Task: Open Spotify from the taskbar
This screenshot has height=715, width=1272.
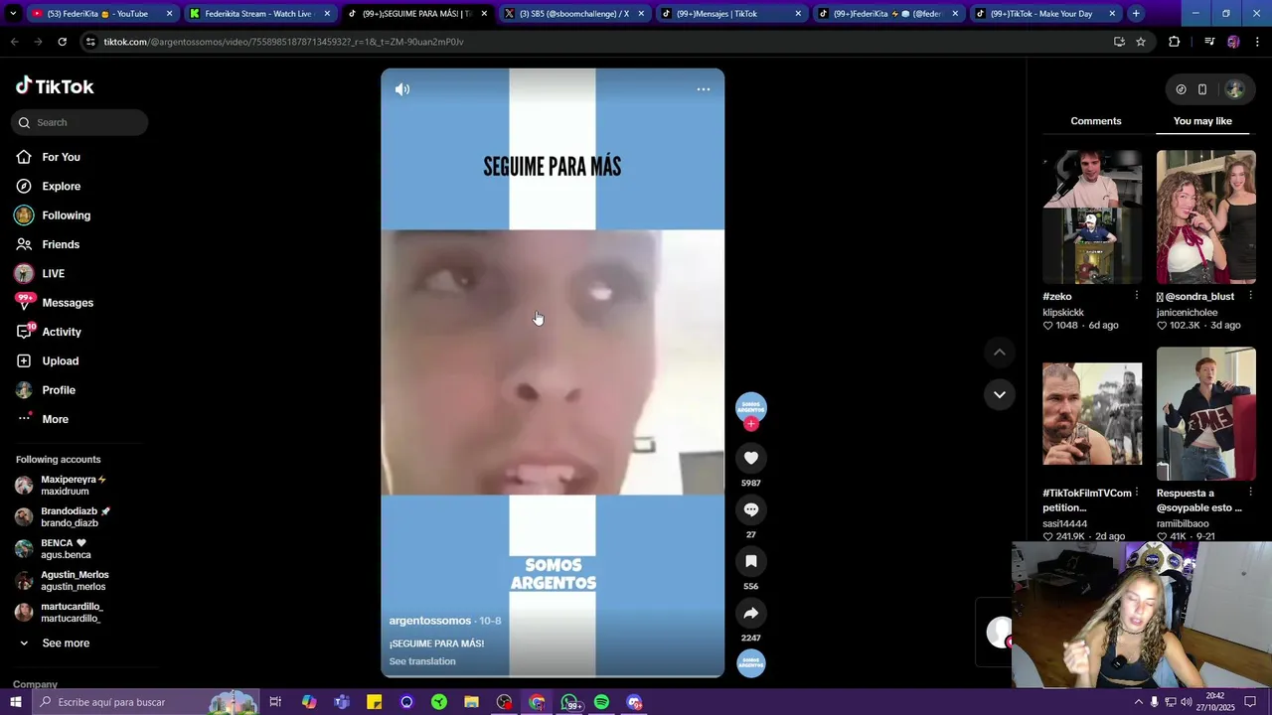Action: 601,702
